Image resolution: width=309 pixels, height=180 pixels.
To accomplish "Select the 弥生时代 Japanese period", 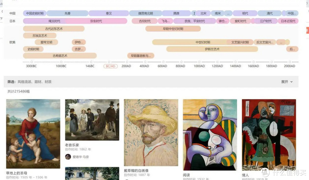I will click(96, 21).
